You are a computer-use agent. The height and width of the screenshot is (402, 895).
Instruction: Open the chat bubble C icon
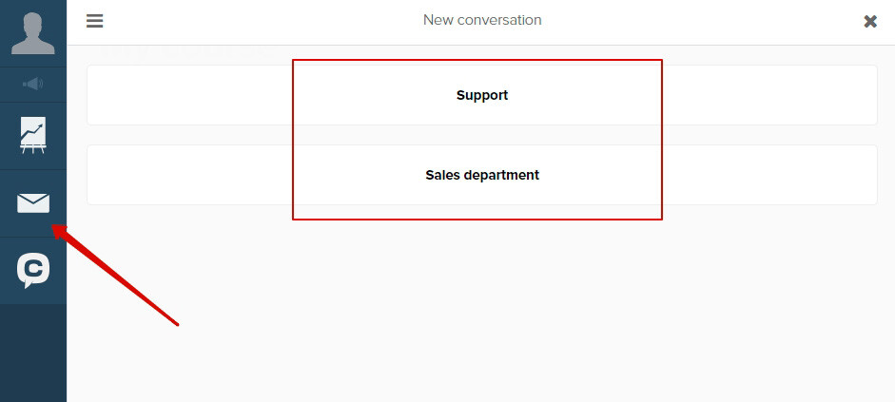pos(33,270)
